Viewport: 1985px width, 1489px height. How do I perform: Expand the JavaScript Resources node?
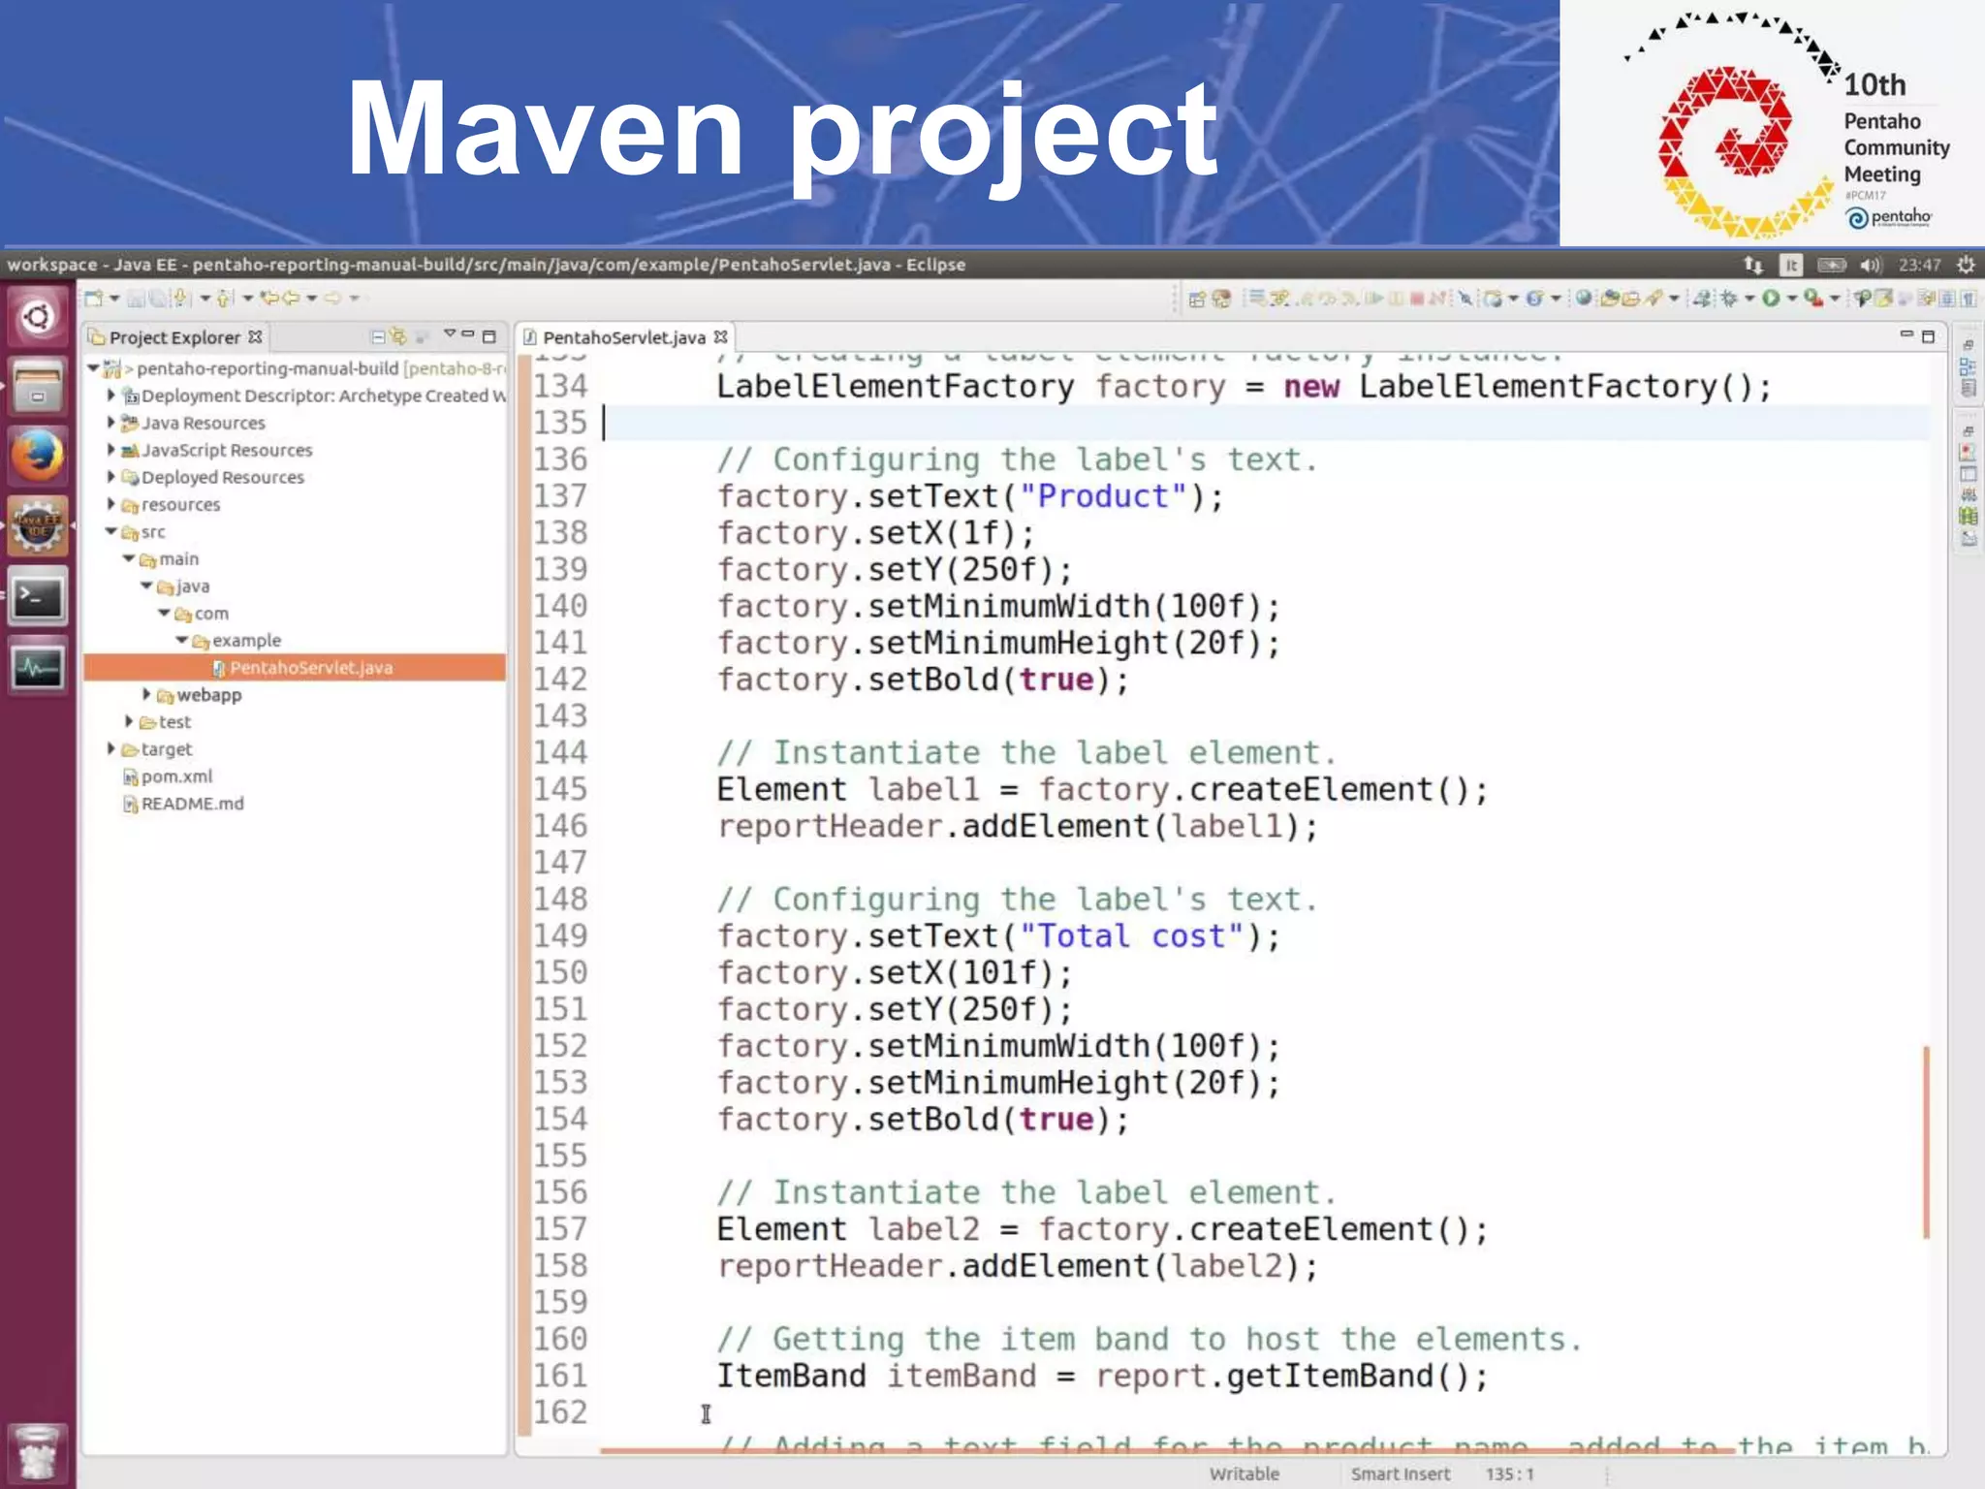point(110,450)
